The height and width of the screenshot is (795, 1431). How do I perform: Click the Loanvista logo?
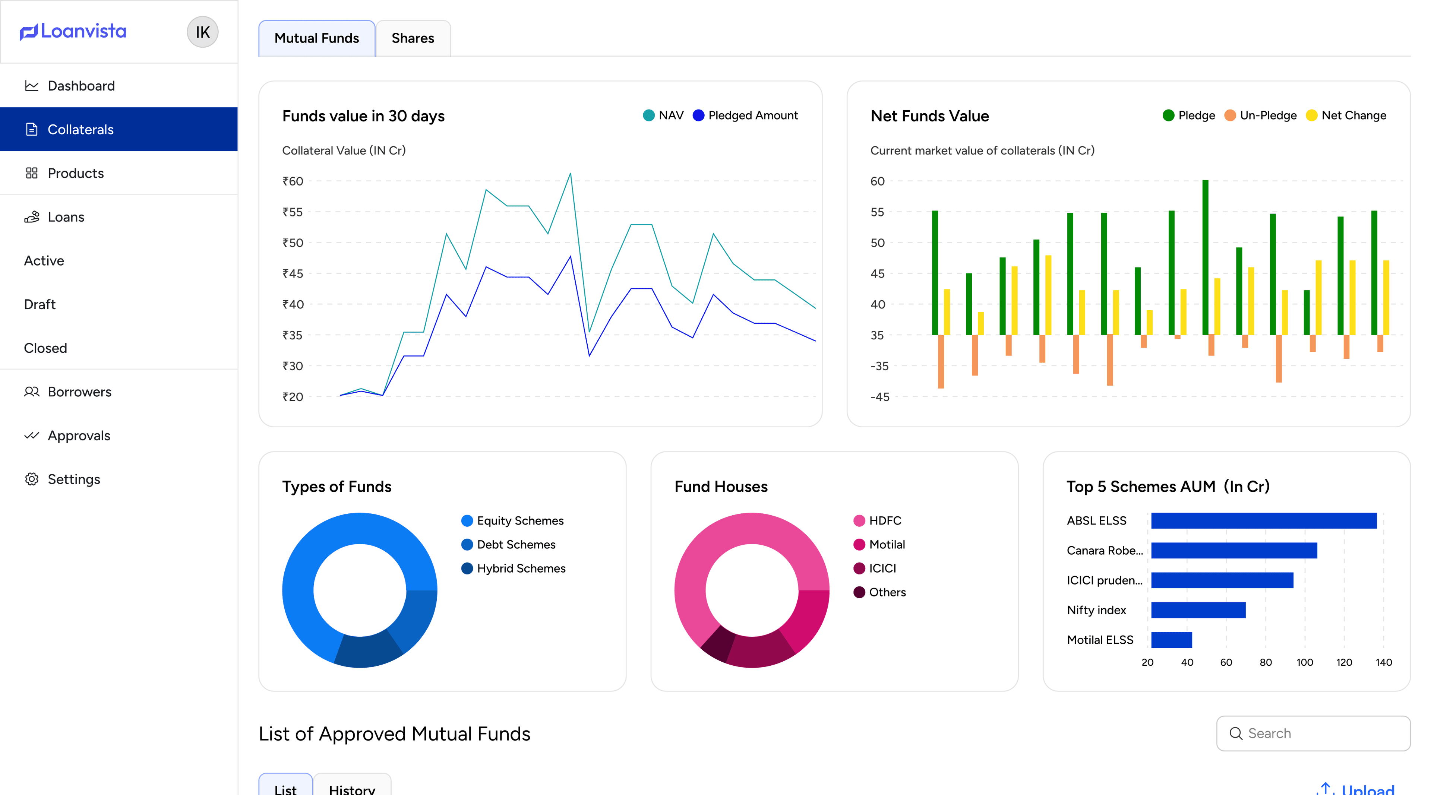[73, 31]
